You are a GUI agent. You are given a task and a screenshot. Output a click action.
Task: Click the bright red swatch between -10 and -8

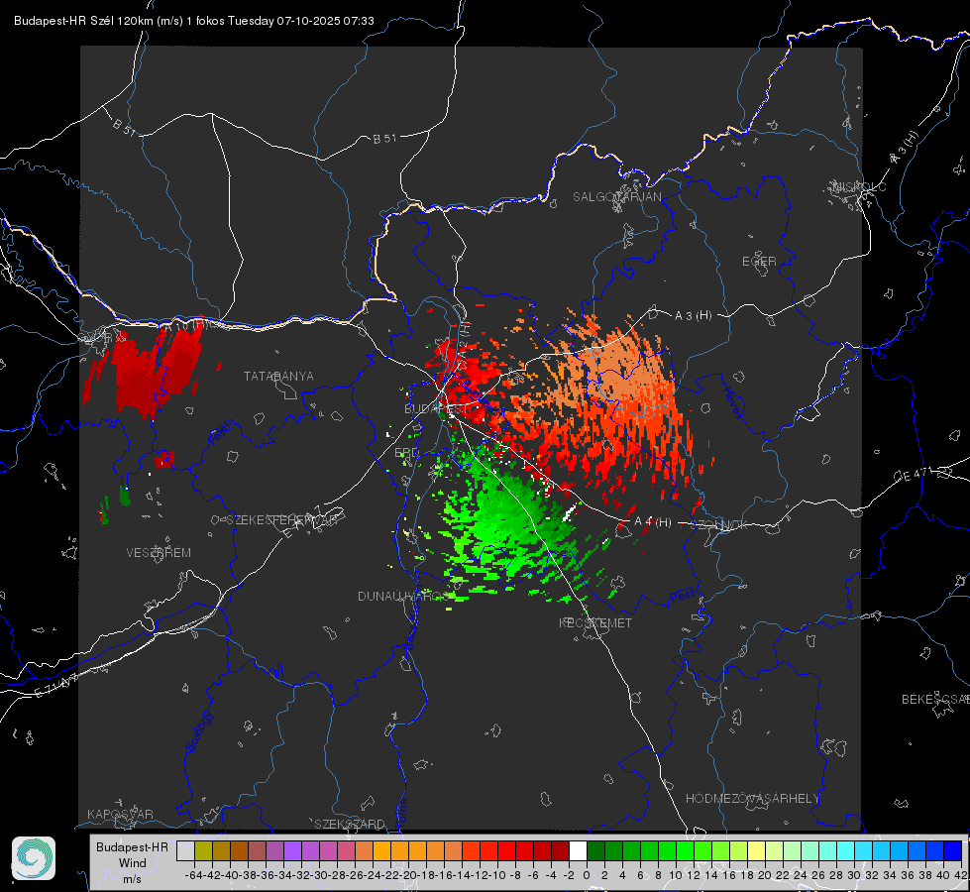506,850
